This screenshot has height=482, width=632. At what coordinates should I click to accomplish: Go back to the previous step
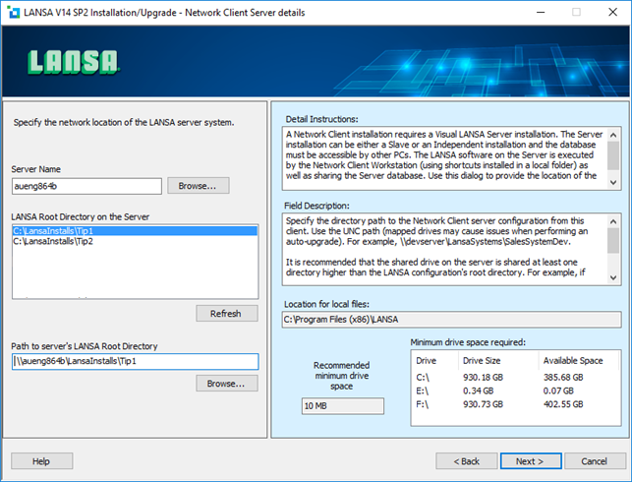tap(467, 461)
